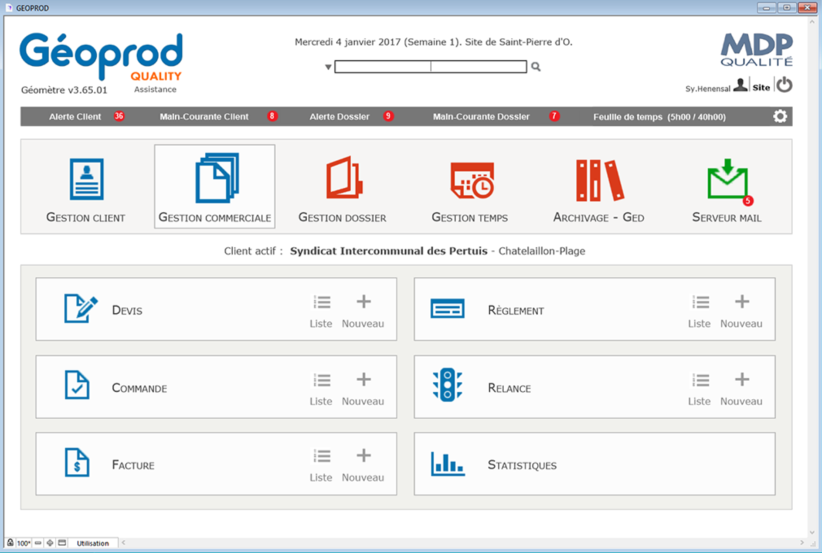The image size is (822, 553).
Task: Click zoom out minus in status bar
Action: click(x=38, y=543)
